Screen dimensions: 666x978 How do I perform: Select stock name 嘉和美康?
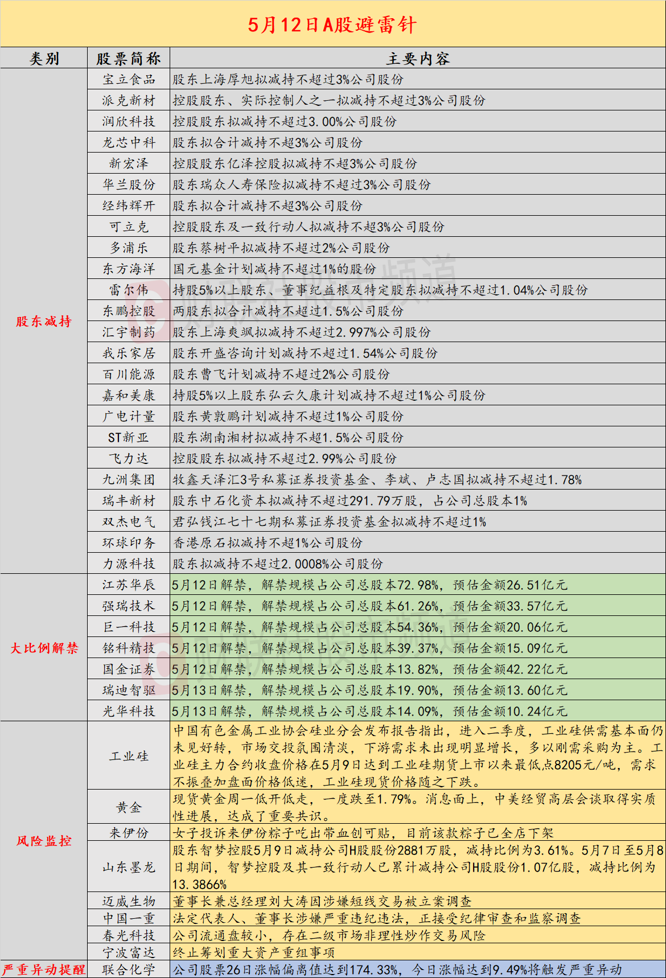(x=129, y=395)
